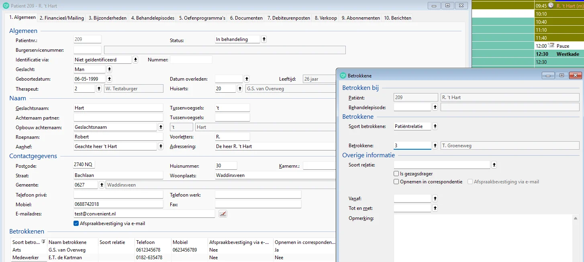Image resolution: width=584 pixels, height=262 pixels.
Task: Tick the Opnemen in correspondentie checkbox
Action: pyautogui.click(x=396, y=182)
